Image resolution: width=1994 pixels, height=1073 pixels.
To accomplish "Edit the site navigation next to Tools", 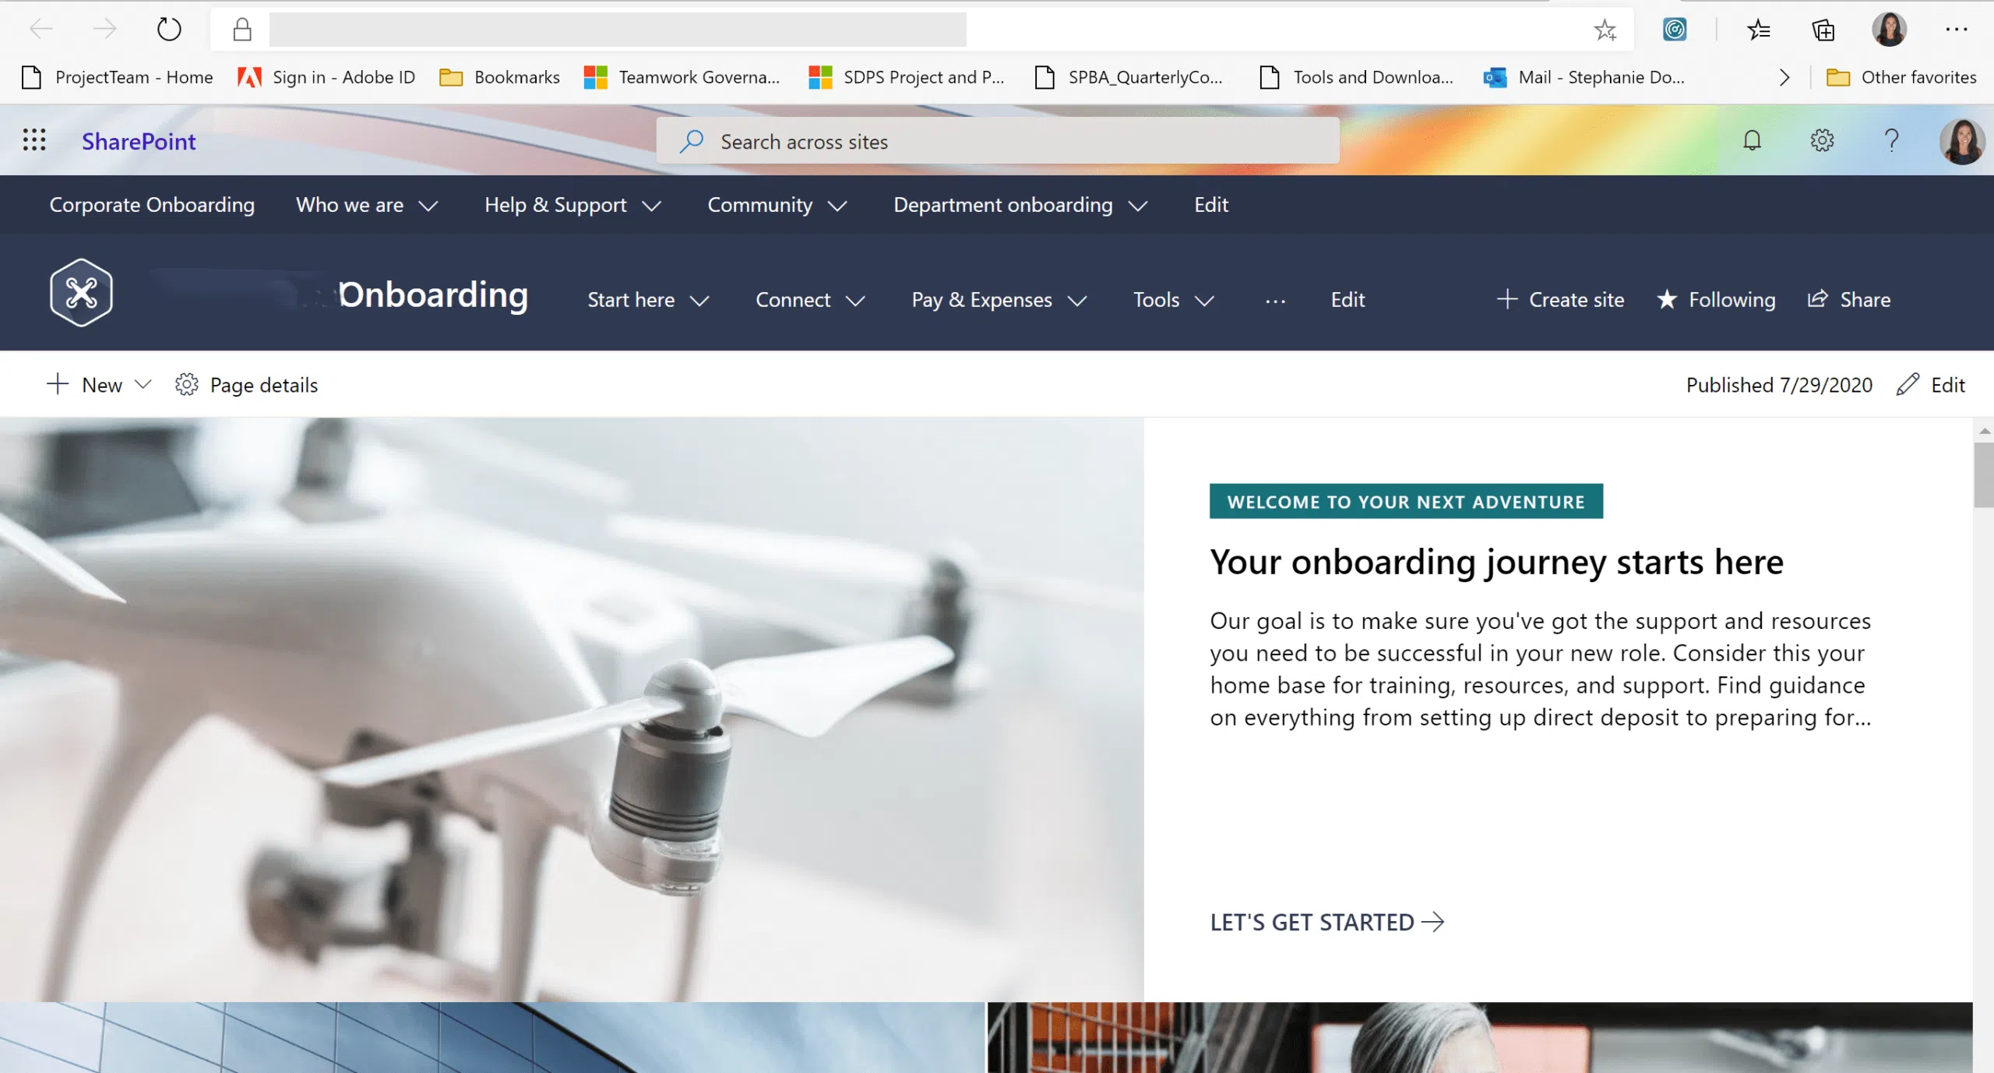I will 1348,300.
